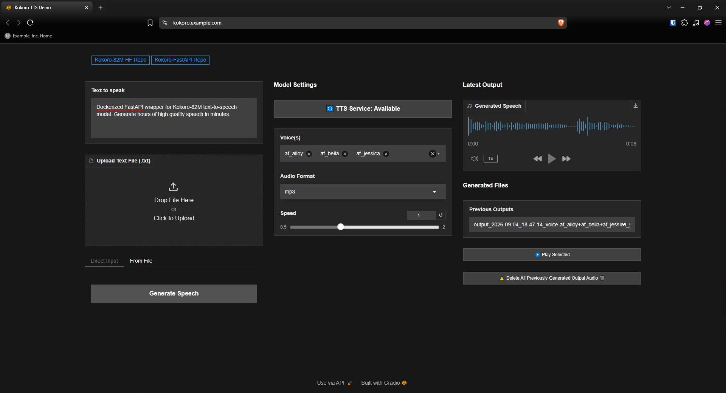Image resolution: width=726 pixels, height=393 pixels.
Task: Close the Kokoro TTS Demo tab
Action: 86,8
